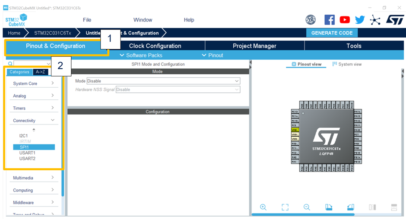Open the Window menu
The width and height of the screenshot is (406, 220).
143,20
